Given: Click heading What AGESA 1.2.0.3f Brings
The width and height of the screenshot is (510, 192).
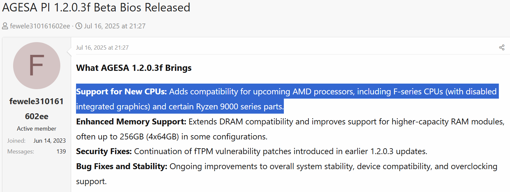Looking at the screenshot, I should 134,68.
